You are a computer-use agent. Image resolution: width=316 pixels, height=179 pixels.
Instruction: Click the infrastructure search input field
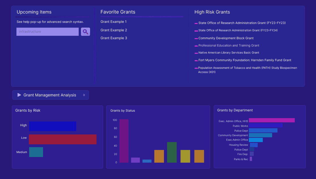point(47,32)
